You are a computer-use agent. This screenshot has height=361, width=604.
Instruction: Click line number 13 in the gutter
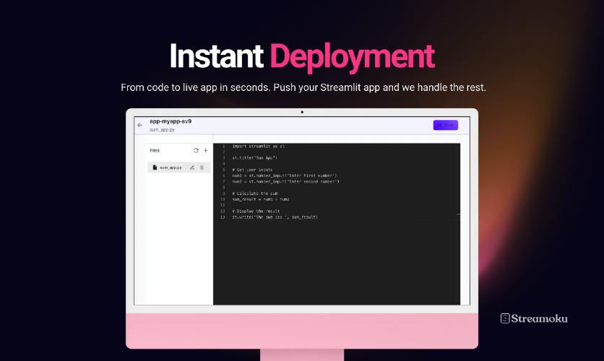(x=223, y=217)
